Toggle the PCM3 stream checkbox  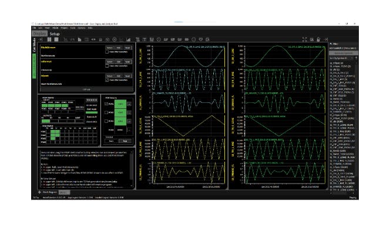coord(106,121)
